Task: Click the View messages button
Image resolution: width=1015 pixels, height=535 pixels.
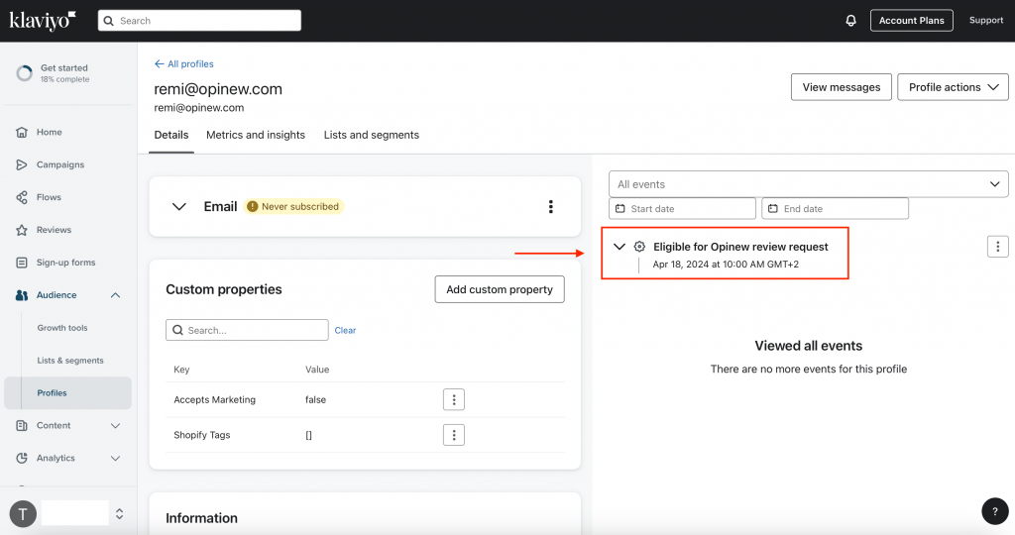Action: coord(842,87)
